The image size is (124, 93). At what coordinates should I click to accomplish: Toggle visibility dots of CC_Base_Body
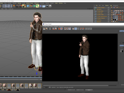(110, 11)
